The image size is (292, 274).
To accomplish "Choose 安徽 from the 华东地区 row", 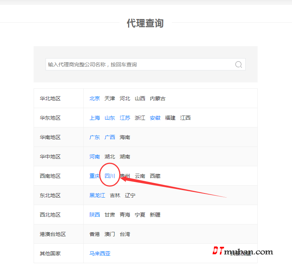I will coord(155,118).
